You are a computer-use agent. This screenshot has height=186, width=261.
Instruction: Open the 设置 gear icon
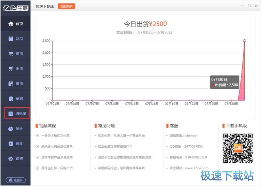coord(11,159)
